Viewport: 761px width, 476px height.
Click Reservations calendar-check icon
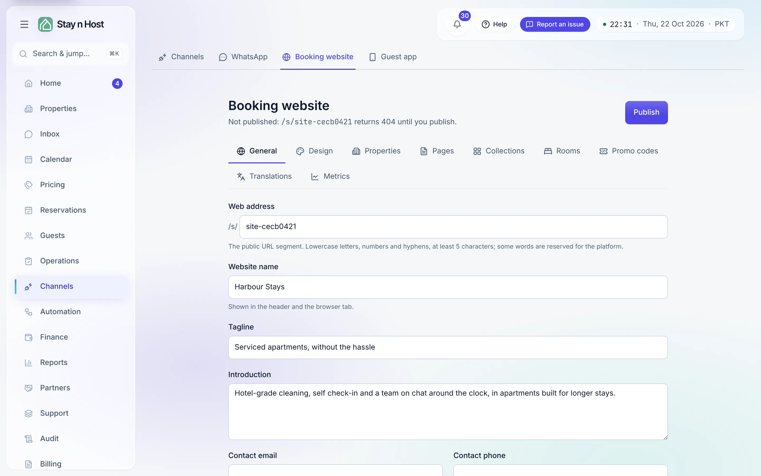29,210
